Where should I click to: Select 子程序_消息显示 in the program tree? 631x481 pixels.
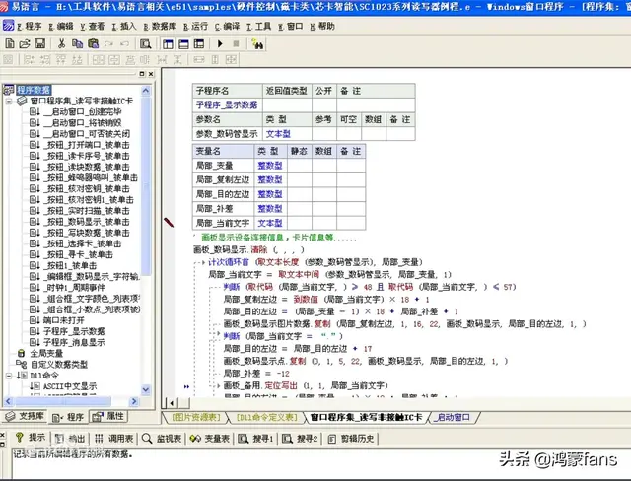(x=76, y=341)
